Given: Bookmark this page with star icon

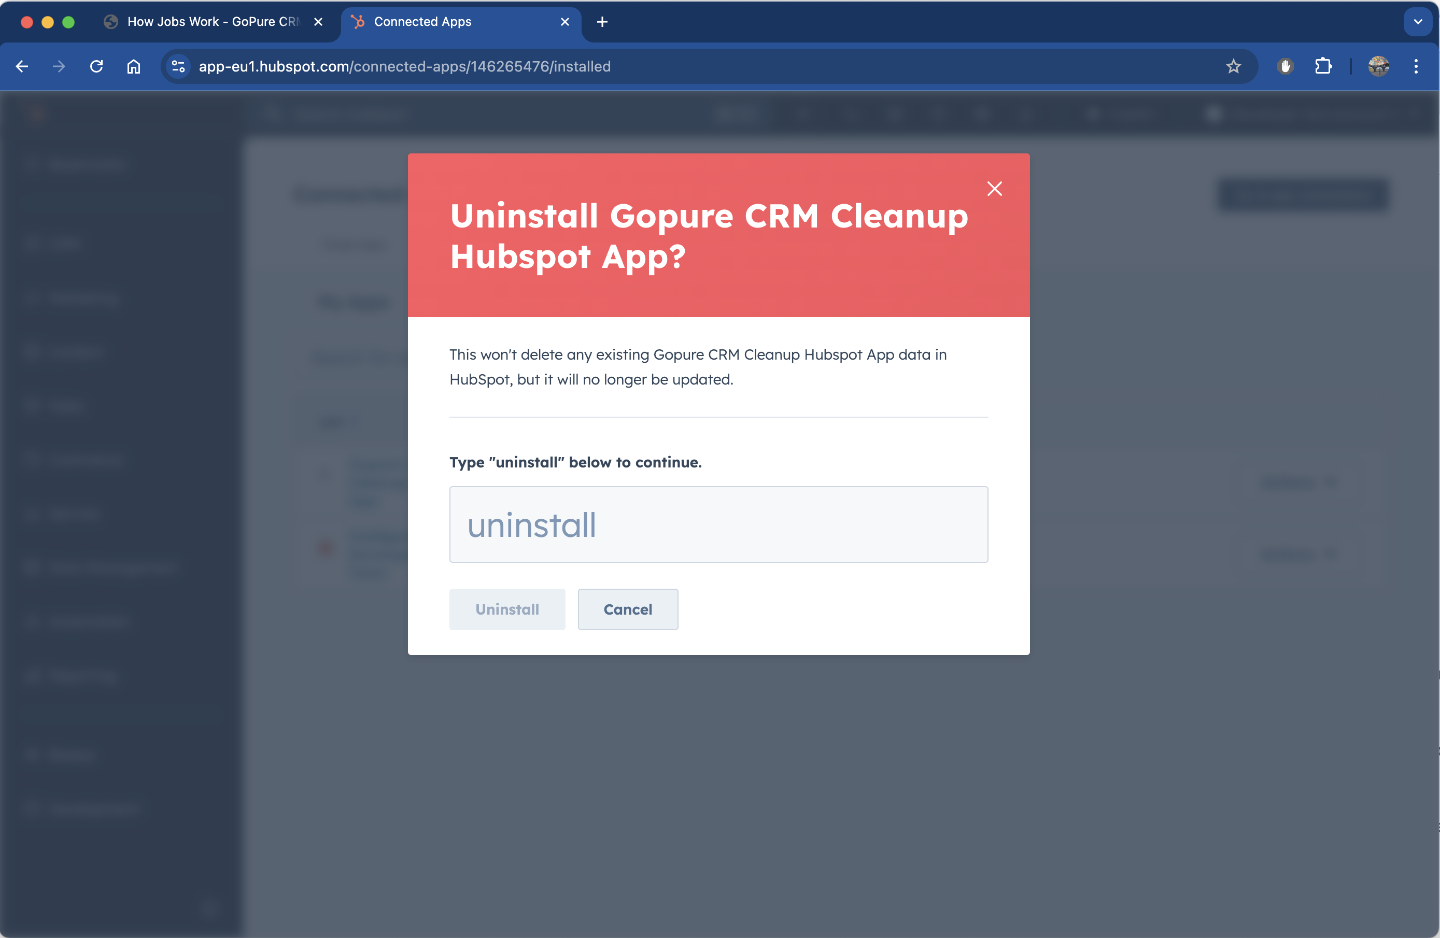Looking at the screenshot, I should point(1233,66).
